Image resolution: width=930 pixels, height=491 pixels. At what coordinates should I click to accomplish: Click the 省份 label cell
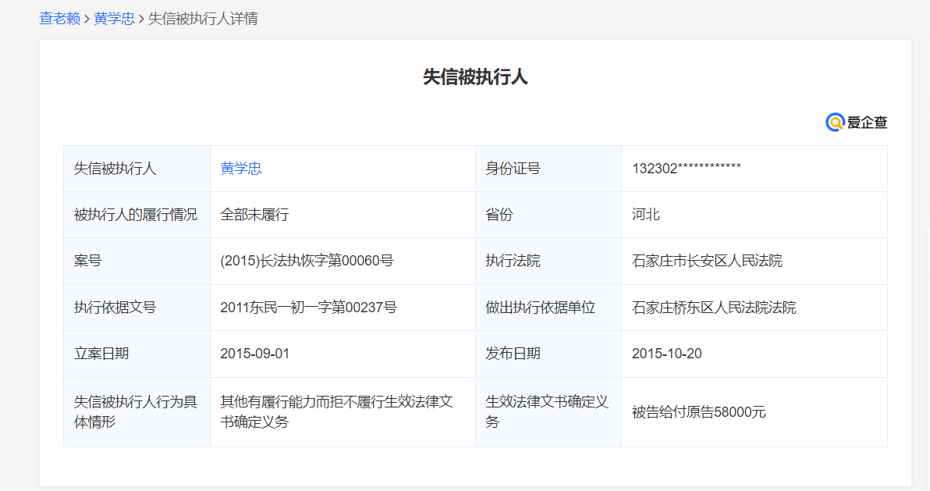pyautogui.click(x=548, y=215)
